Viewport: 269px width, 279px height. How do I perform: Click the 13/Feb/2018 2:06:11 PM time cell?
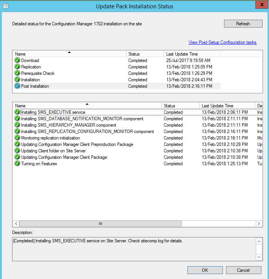tap(225, 112)
